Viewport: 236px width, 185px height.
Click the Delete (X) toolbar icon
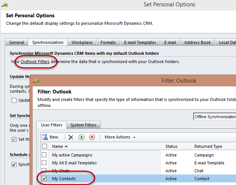[x=71, y=137]
